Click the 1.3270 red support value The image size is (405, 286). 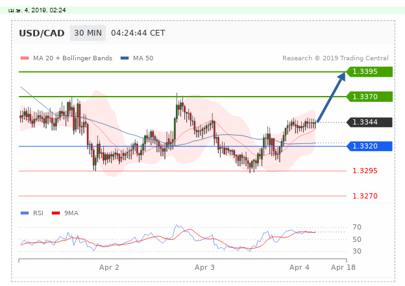[x=365, y=196]
